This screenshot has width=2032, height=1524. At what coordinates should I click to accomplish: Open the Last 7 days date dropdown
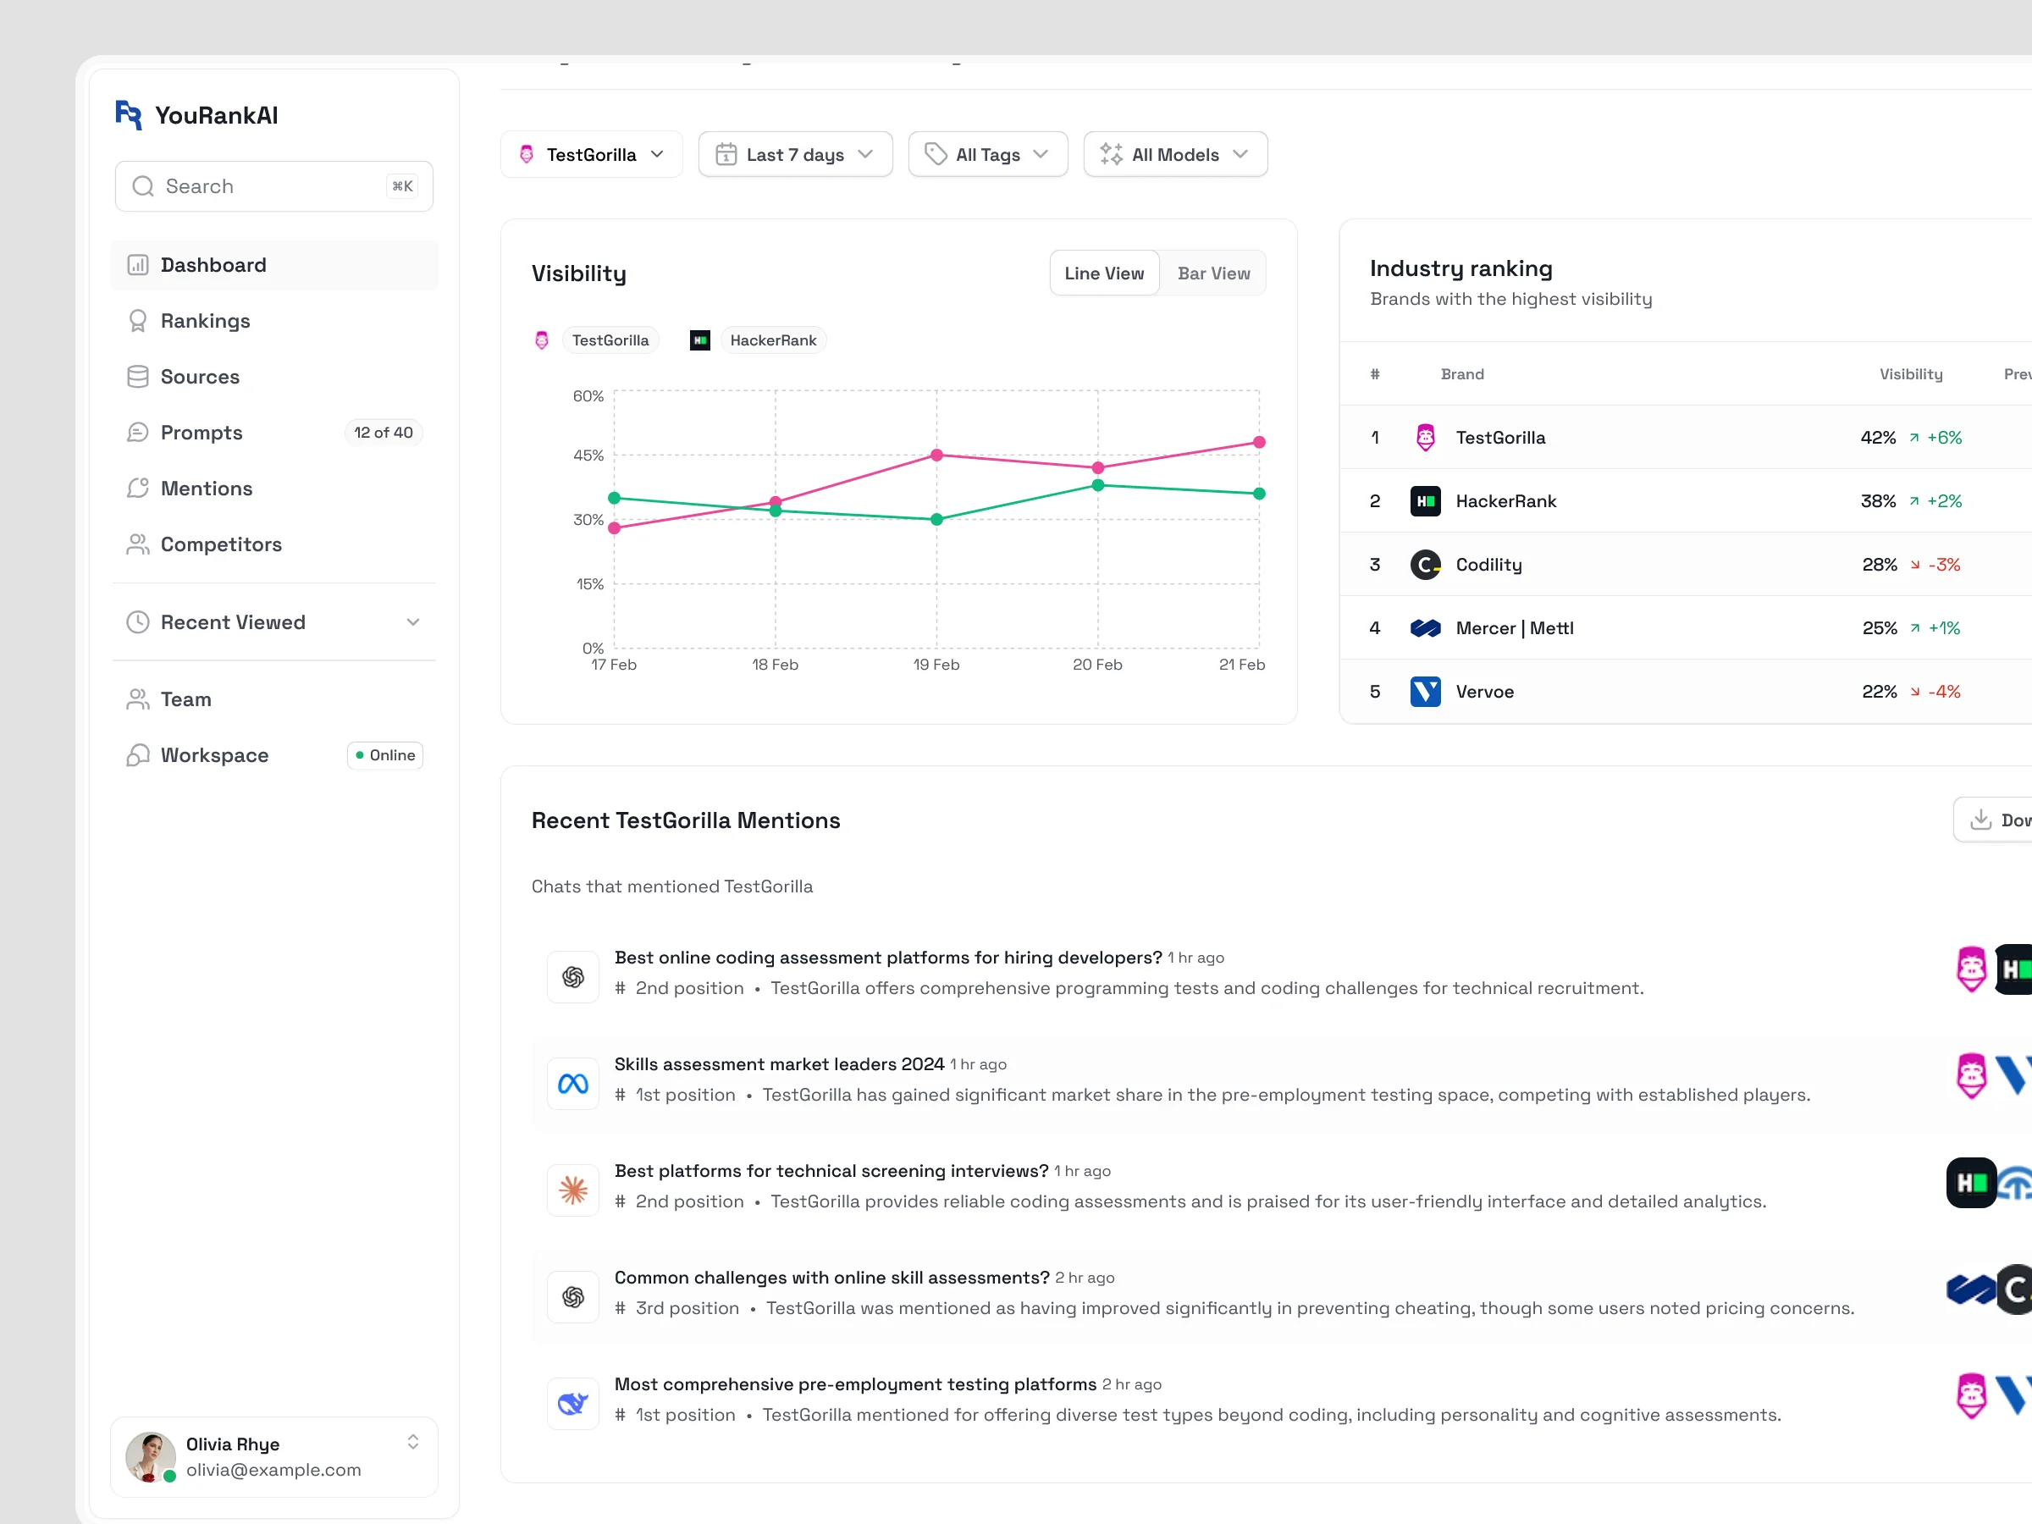click(x=795, y=154)
